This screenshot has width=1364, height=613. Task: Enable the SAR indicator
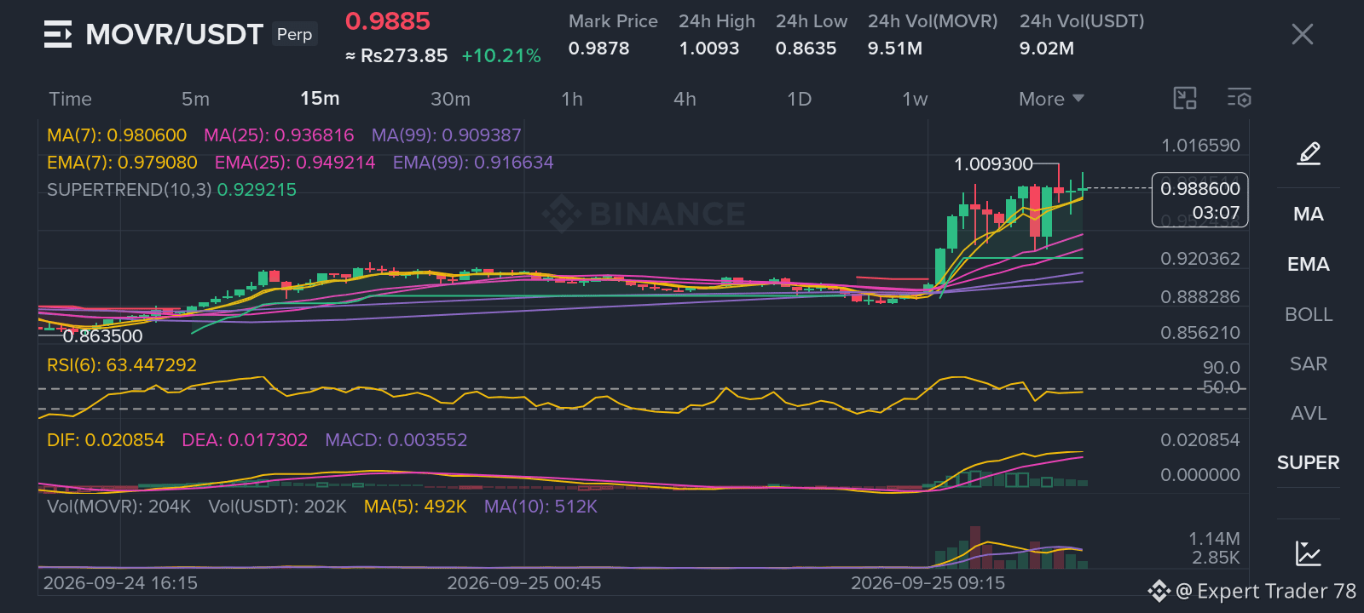pos(1309,364)
